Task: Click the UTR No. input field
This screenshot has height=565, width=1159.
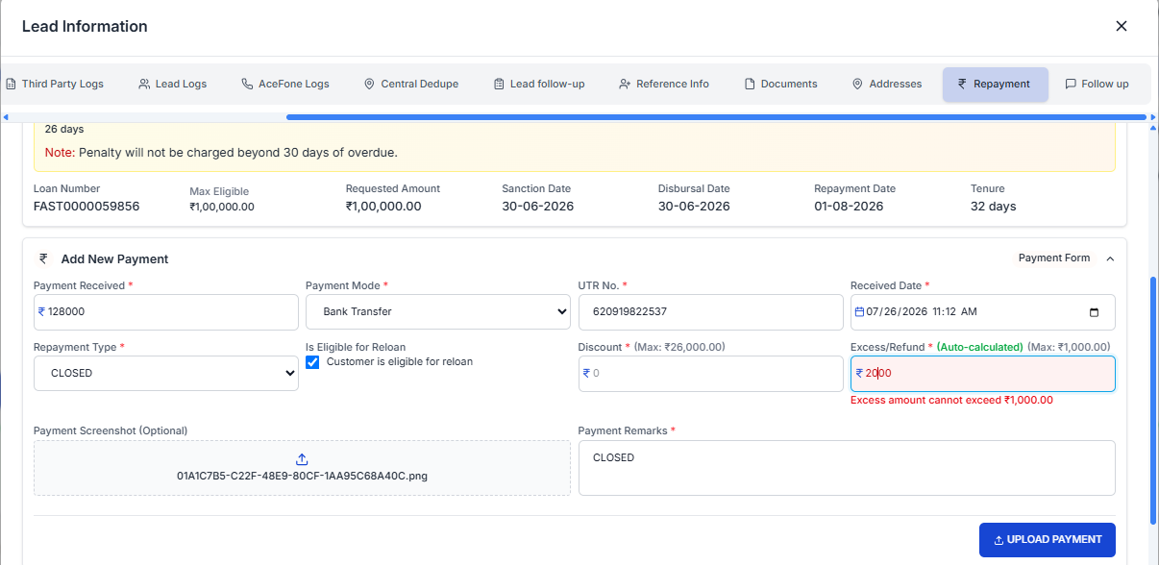Action: click(x=711, y=312)
